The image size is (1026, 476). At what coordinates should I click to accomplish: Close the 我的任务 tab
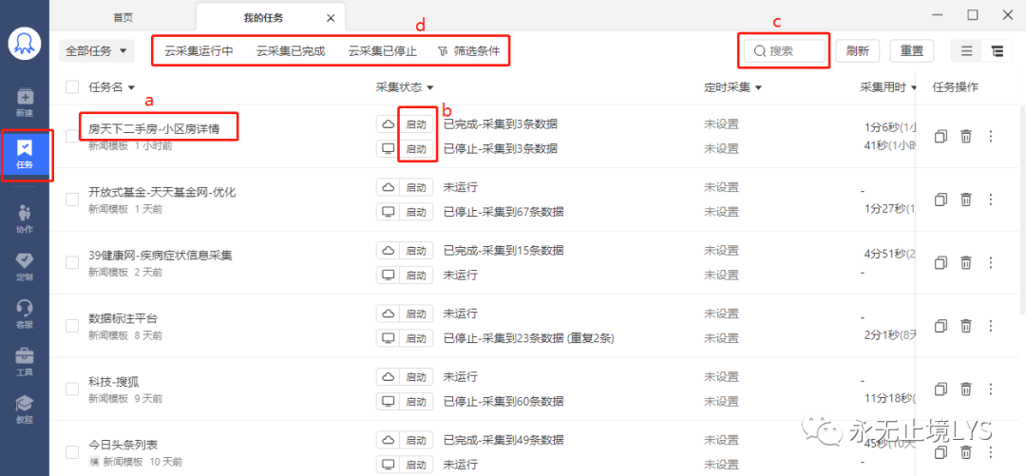click(x=332, y=18)
